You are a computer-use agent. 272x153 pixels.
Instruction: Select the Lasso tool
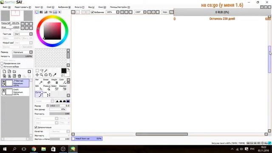click(42, 71)
